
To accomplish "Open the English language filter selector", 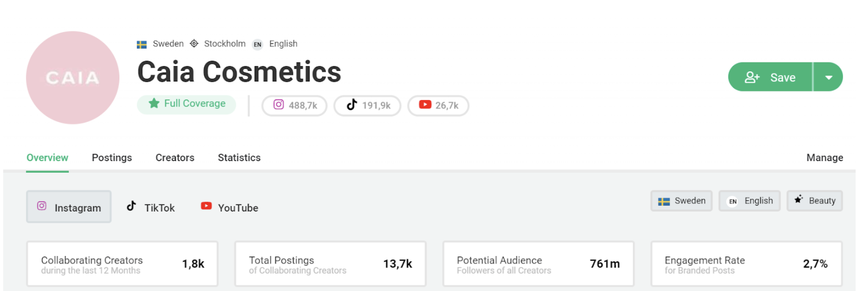I will tap(749, 201).
